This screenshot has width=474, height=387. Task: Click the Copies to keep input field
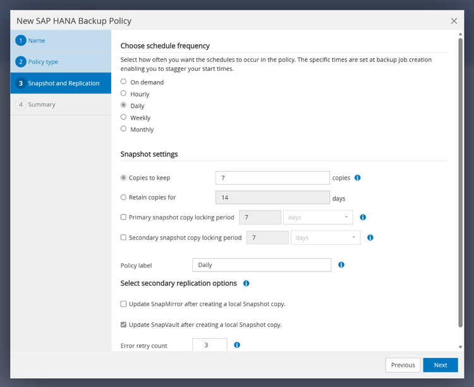point(272,178)
